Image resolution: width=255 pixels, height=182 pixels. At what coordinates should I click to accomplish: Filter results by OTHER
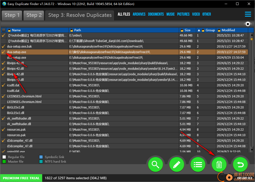coord(207,14)
